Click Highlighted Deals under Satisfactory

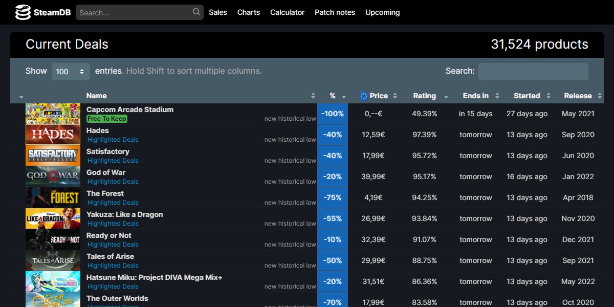coord(113,161)
